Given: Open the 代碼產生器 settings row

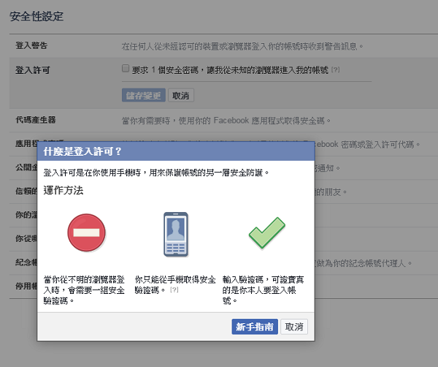Looking at the screenshot, I should coord(223,121).
